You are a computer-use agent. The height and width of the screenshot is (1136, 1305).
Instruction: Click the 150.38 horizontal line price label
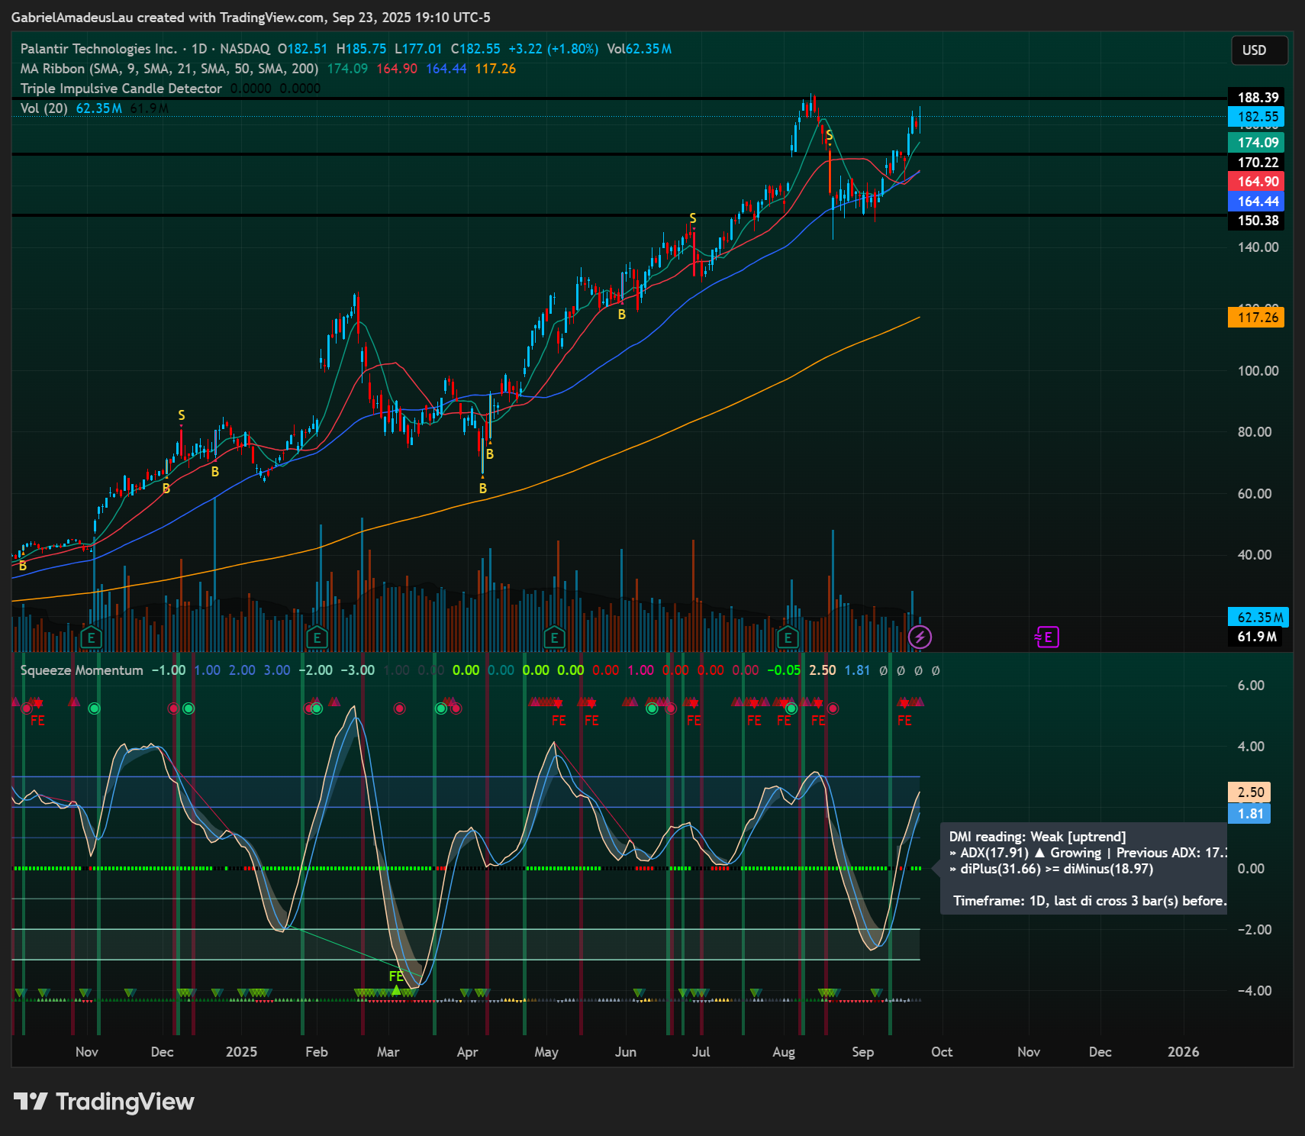[x=1257, y=221]
